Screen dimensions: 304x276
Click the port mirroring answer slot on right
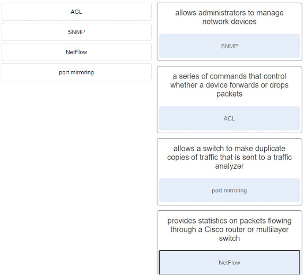tap(230, 191)
